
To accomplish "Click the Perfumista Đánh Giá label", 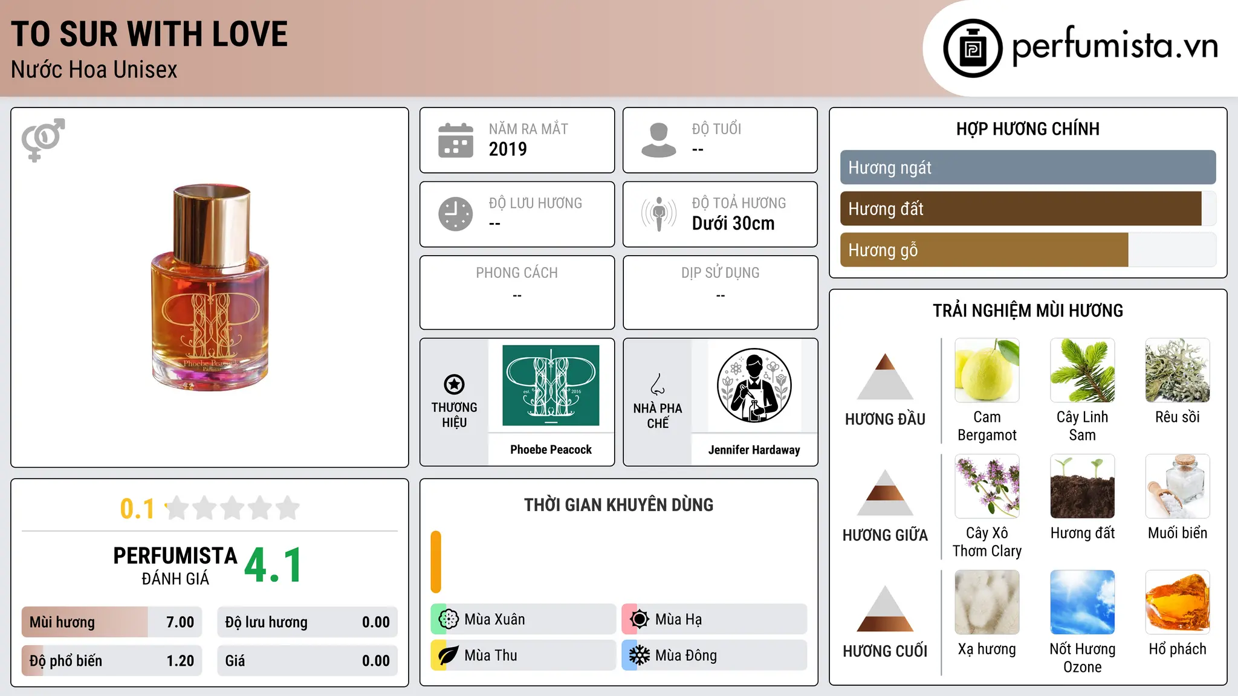I will (x=175, y=566).
